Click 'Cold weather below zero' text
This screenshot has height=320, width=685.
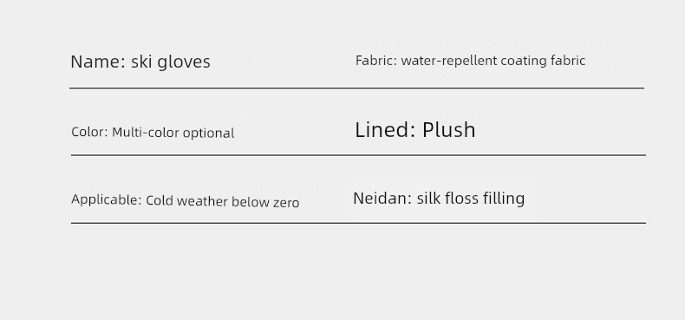coord(222,201)
